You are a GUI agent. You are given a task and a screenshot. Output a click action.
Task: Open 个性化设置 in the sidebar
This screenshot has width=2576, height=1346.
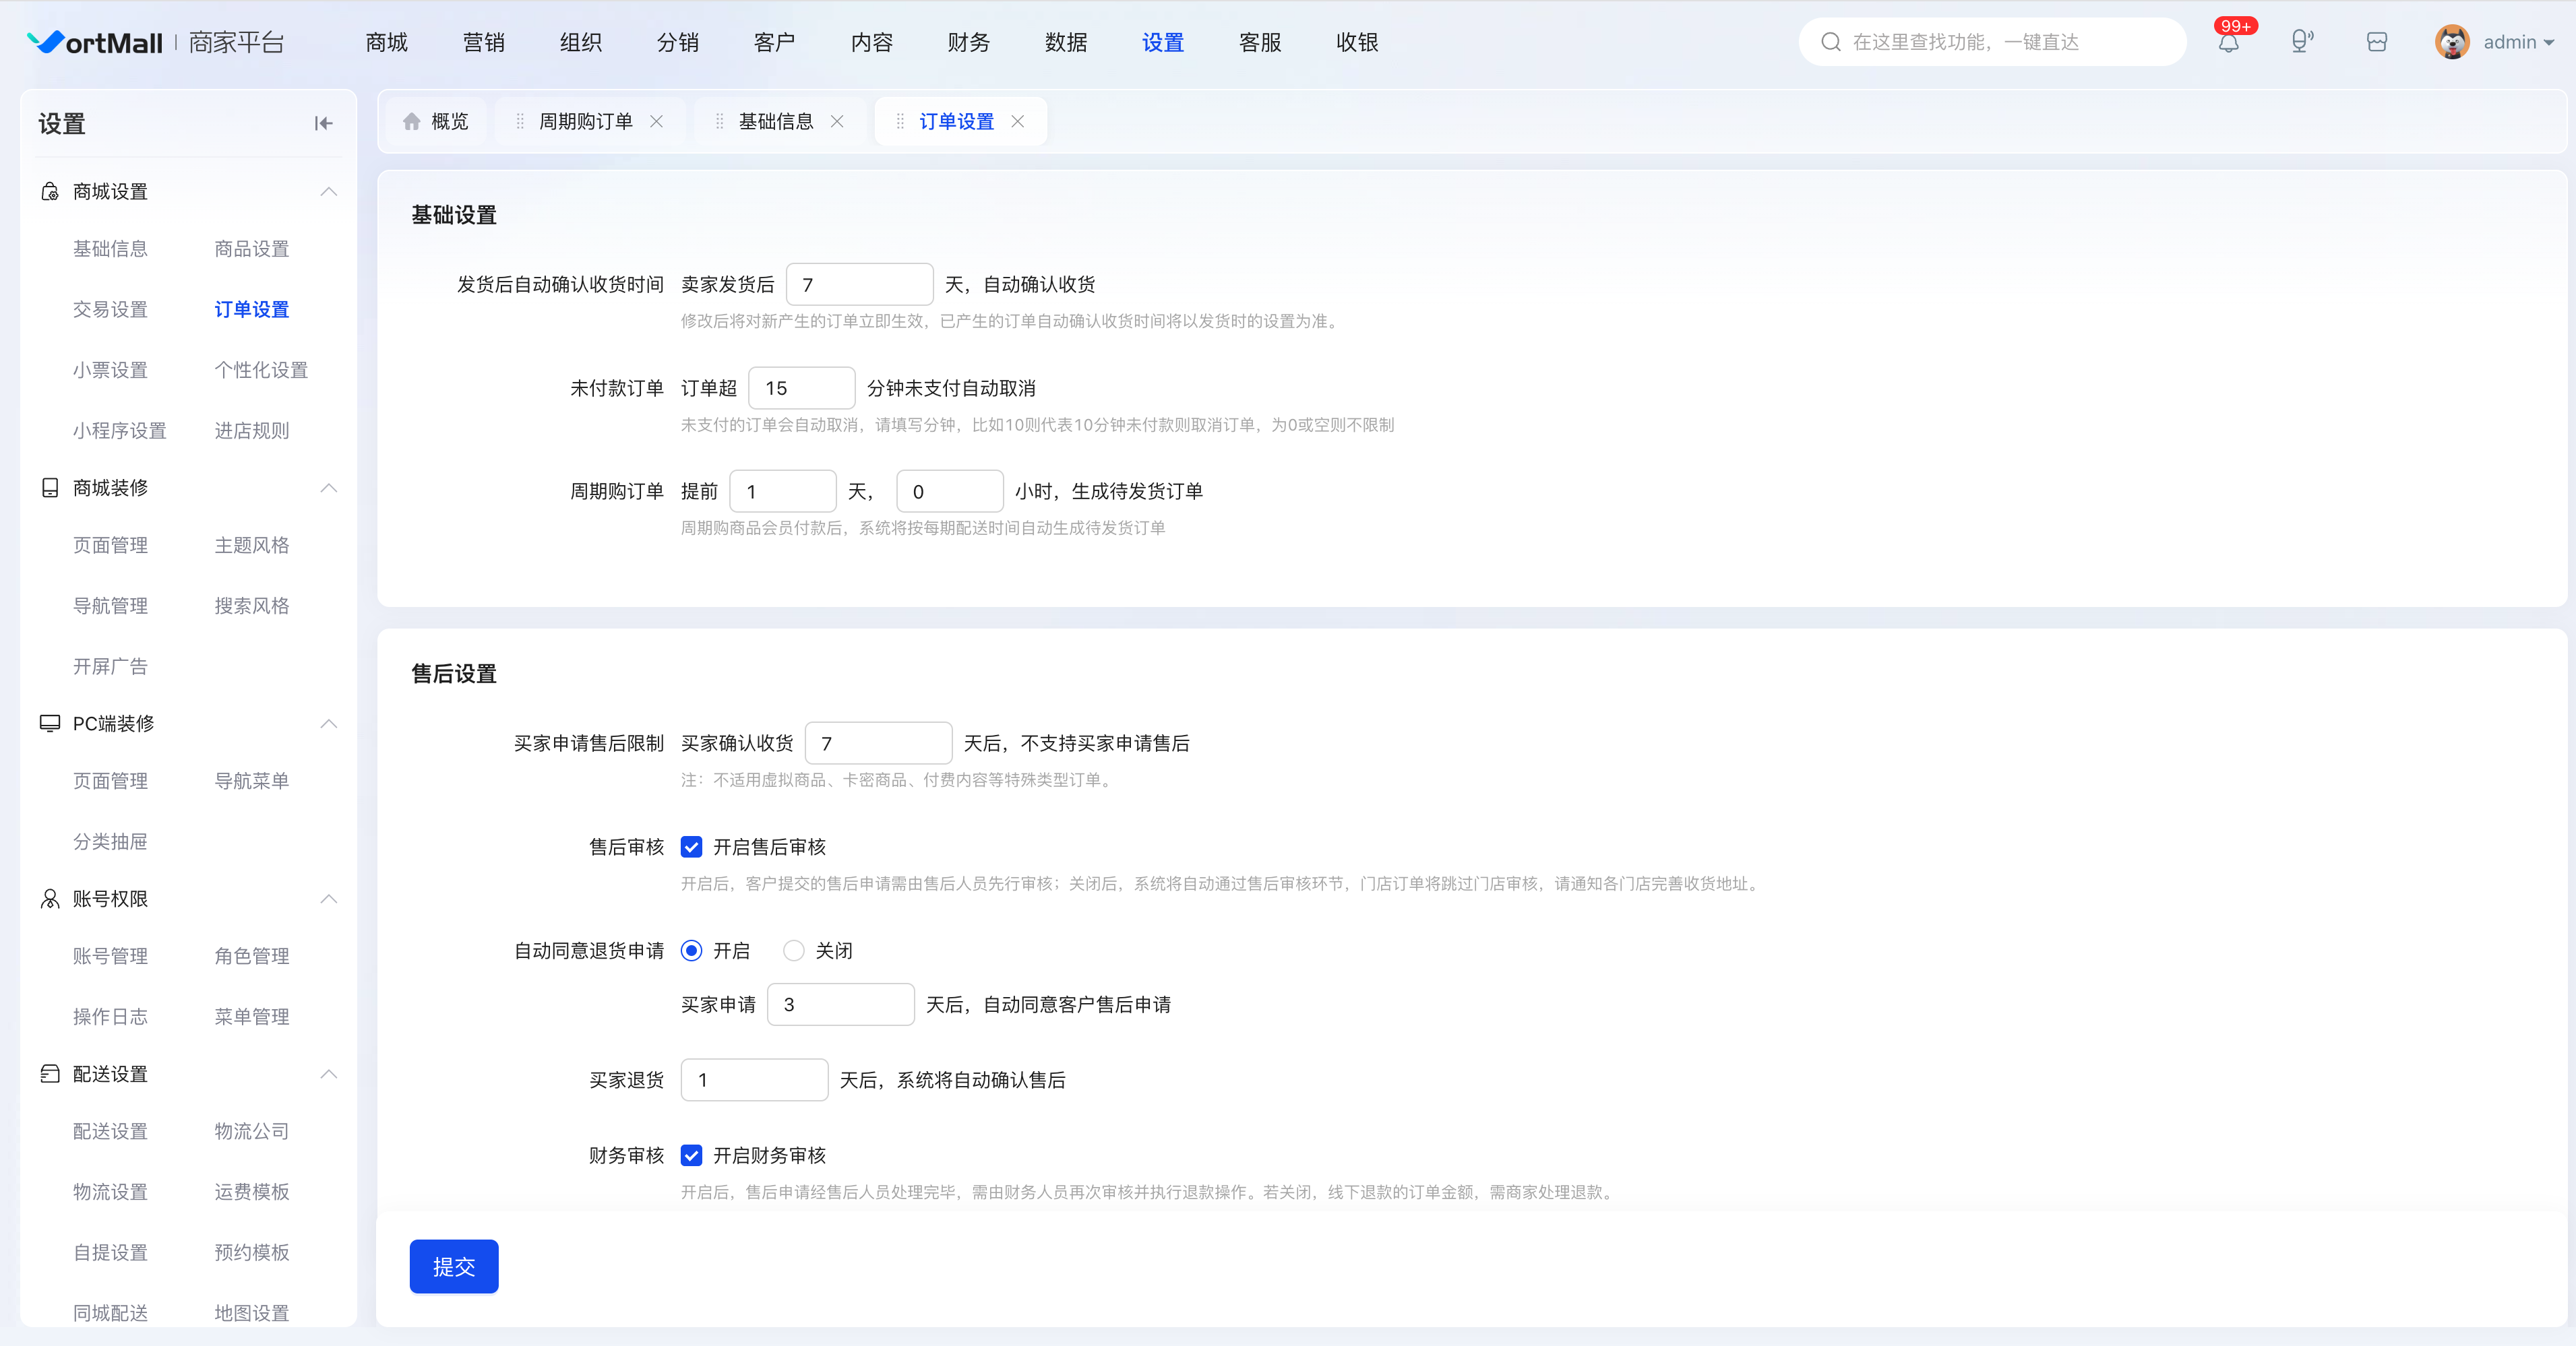tap(261, 371)
